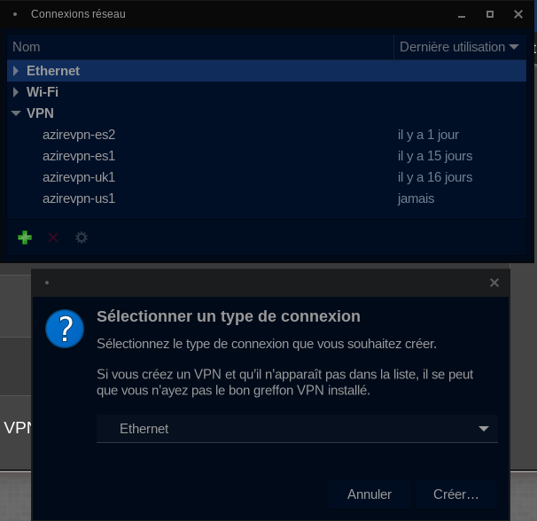The width and height of the screenshot is (537, 521).
Task: Maximize the Connexions réseau window
Action: (x=490, y=14)
